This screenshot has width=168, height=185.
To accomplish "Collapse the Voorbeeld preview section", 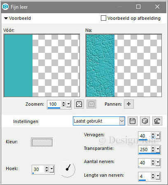I will point(6,18).
